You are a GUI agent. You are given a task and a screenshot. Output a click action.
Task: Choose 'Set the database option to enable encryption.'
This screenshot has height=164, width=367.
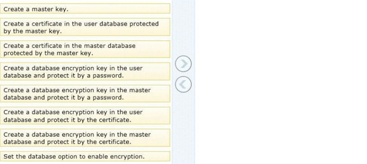(x=85, y=156)
